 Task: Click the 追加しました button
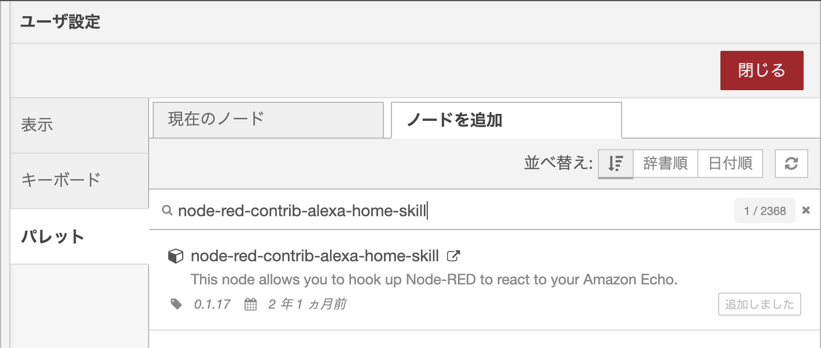pos(759,305)
